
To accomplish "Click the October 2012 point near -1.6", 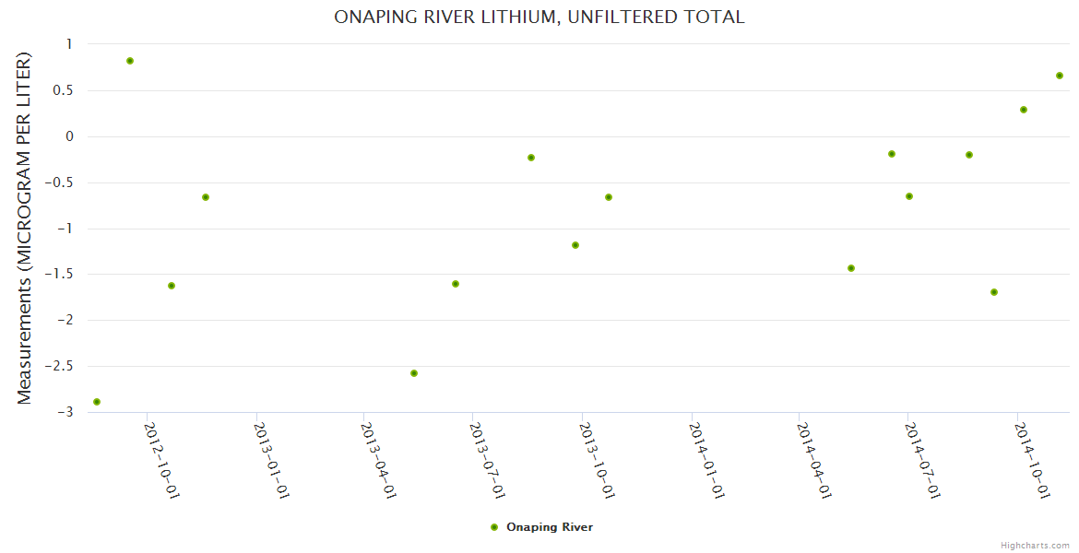I will [x=172, y=286].
